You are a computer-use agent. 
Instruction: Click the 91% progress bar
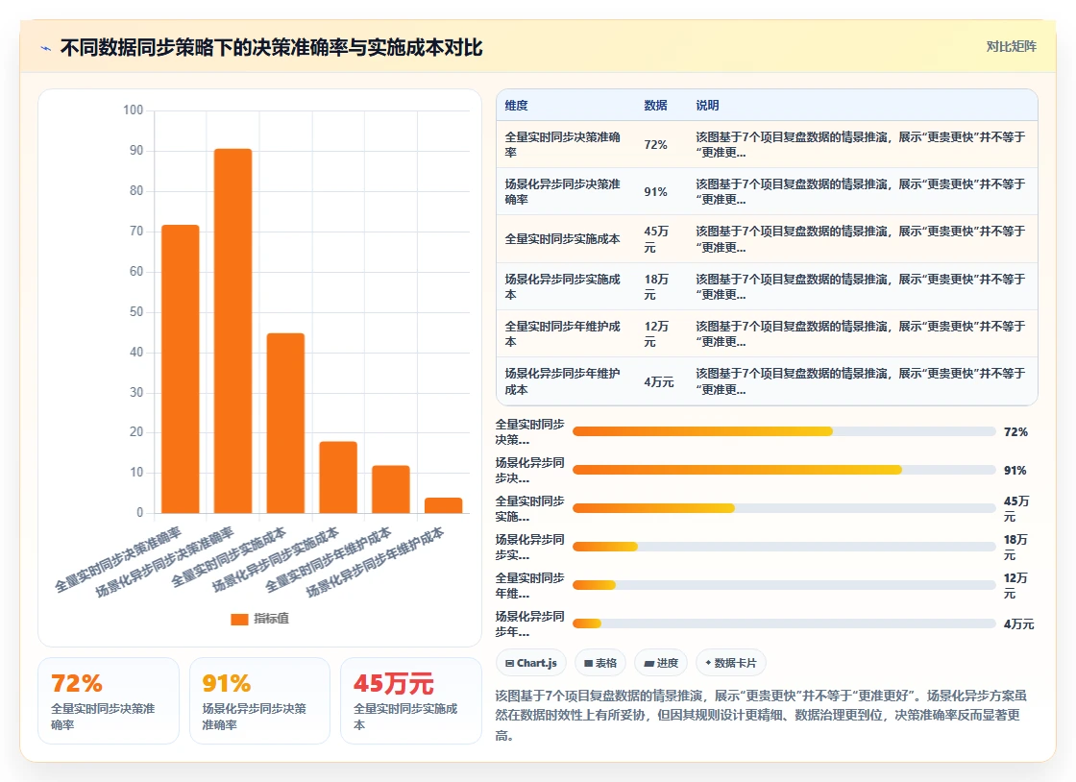[x=784, y=470]
